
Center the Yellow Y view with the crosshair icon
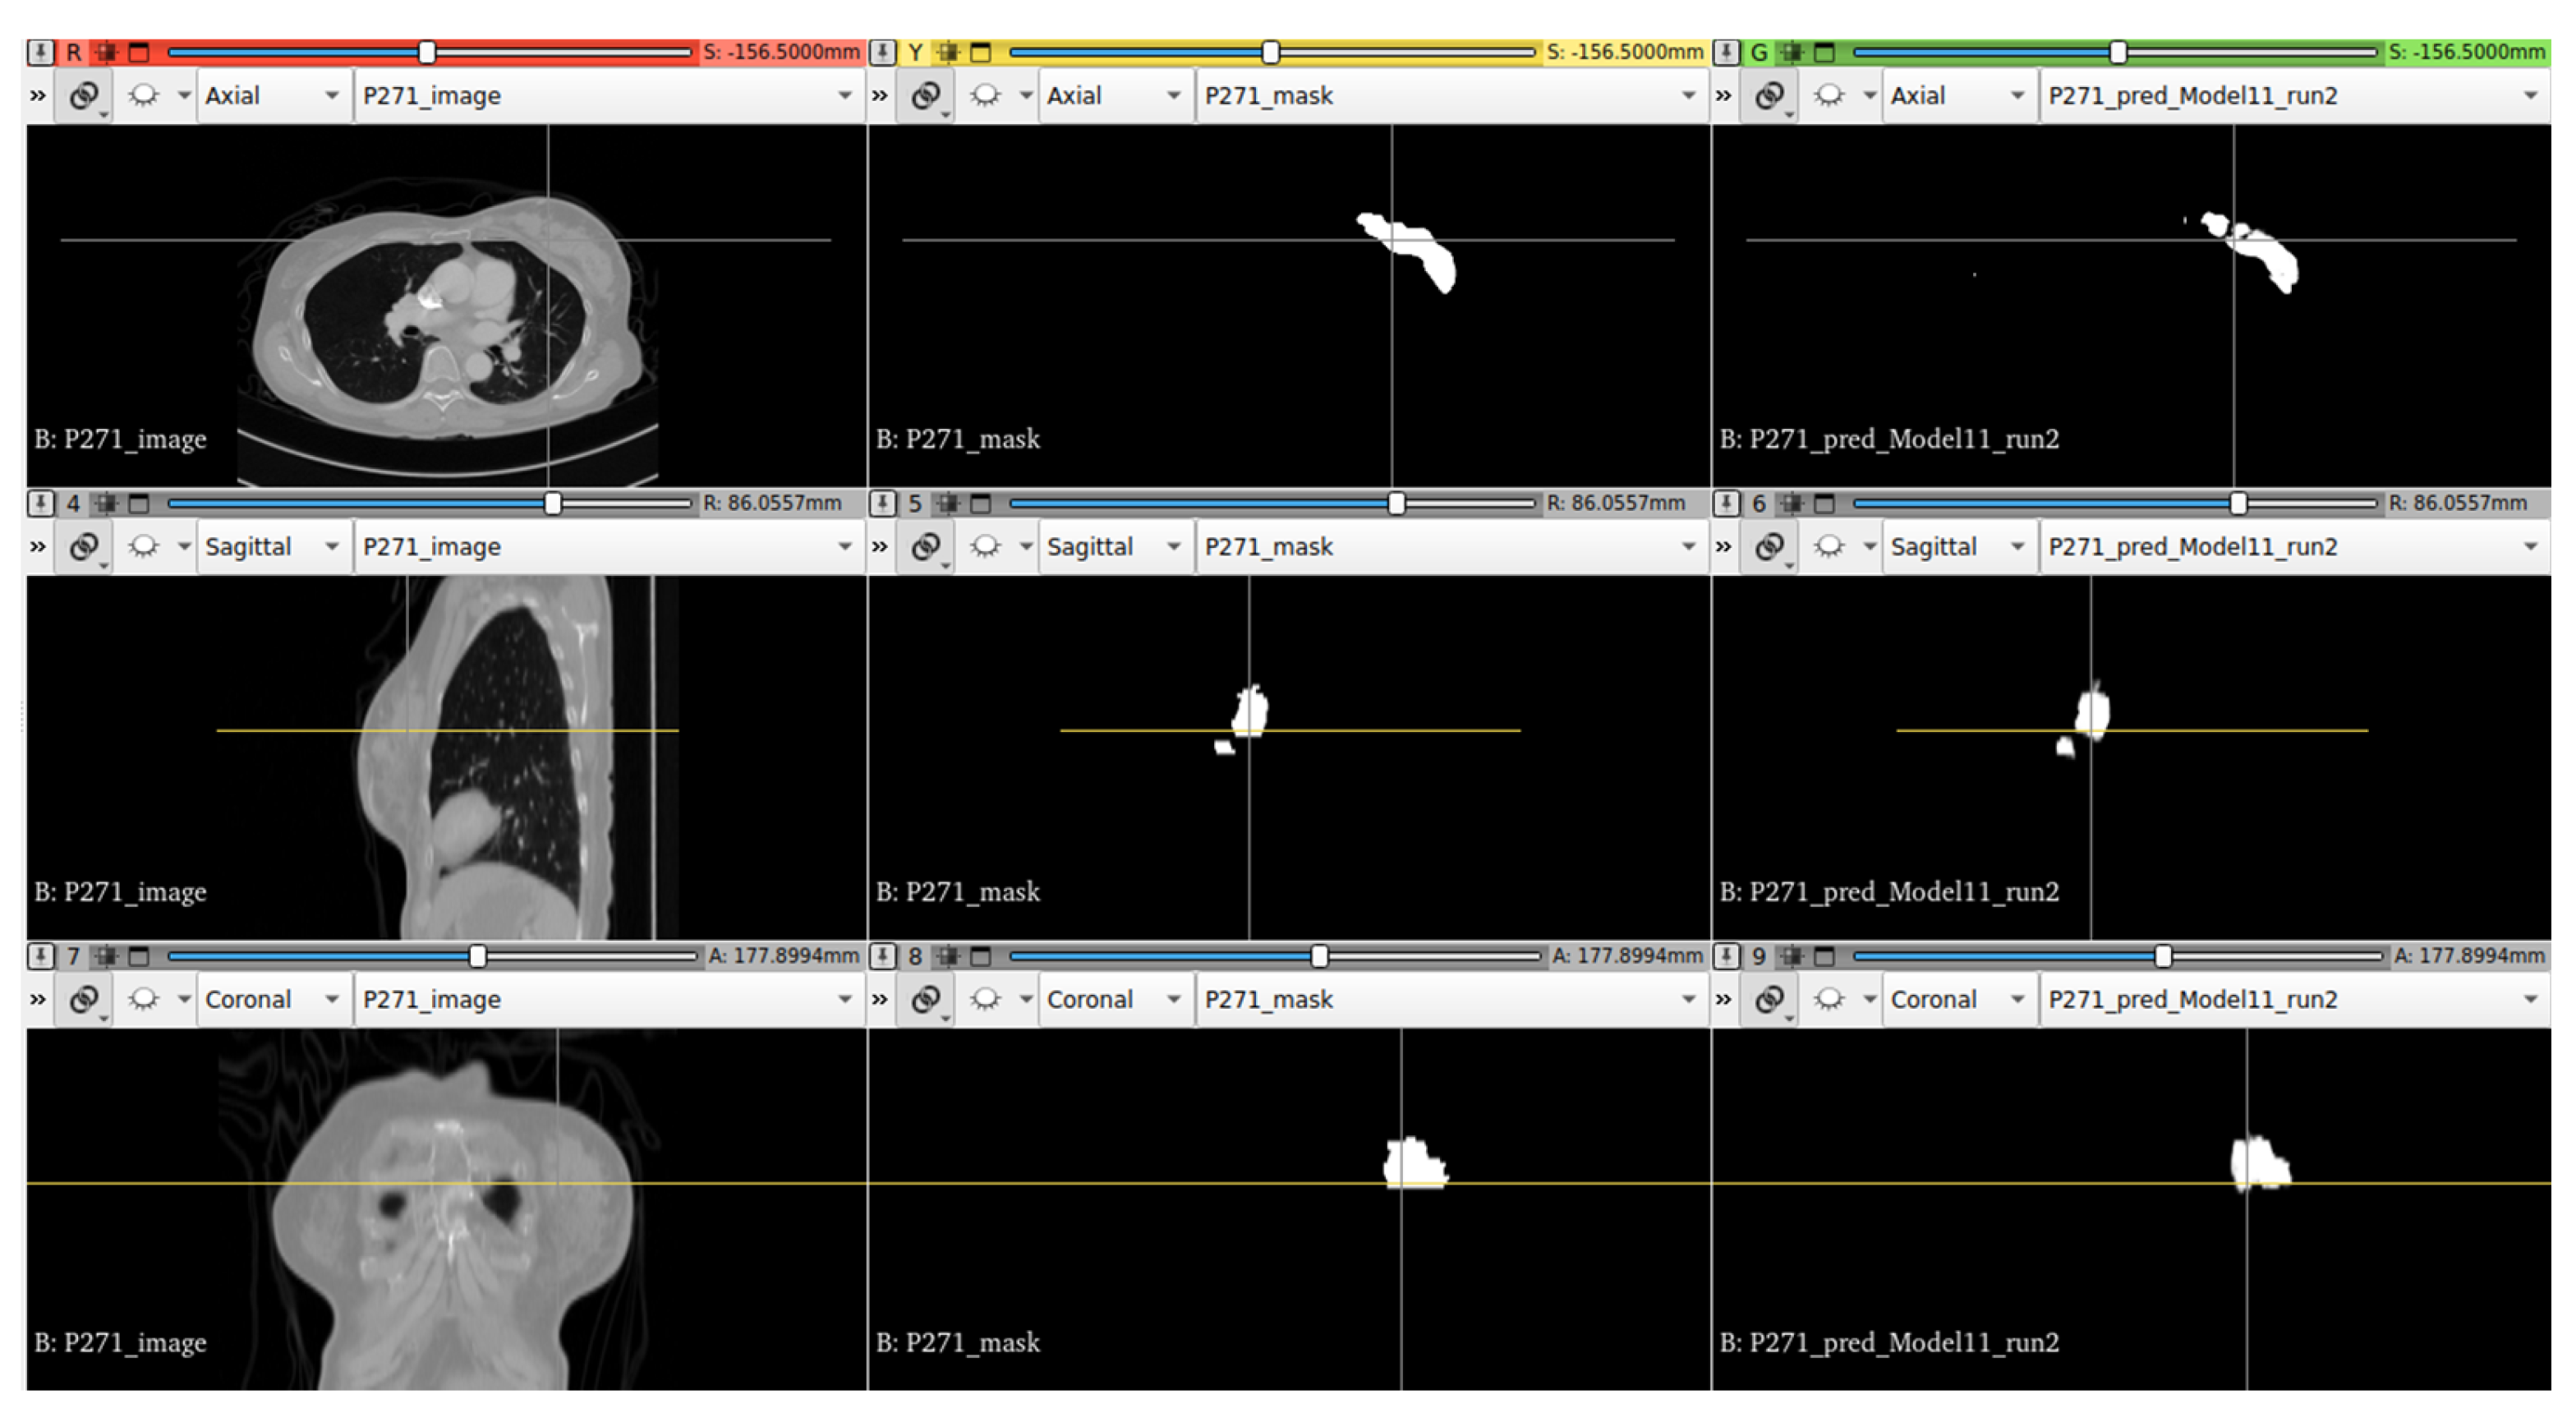coord(949,52)
